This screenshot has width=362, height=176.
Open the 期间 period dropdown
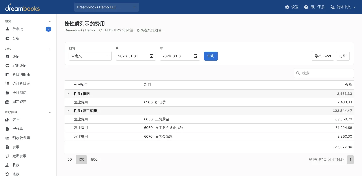(90, 56)
